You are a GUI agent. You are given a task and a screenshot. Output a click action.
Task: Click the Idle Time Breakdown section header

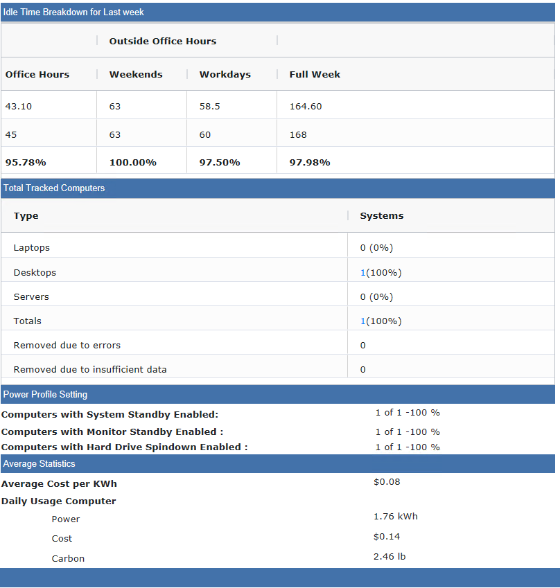278,12
